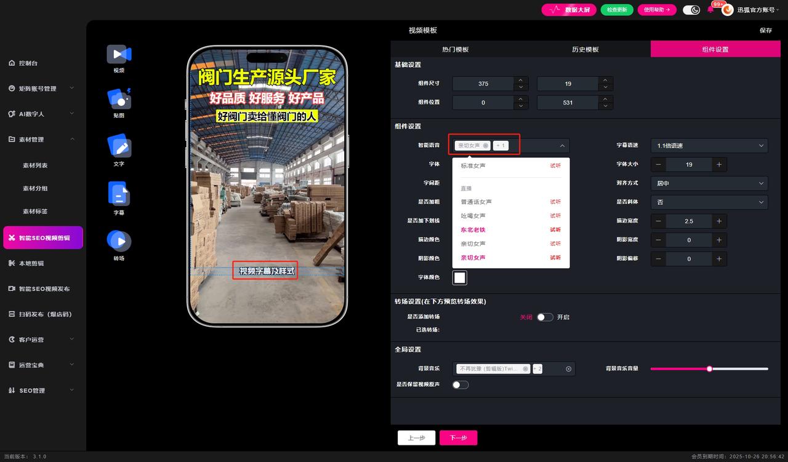Open the white 字体颜色 swatch
Viewport: 788px width, 462px height.
[x=459, y=277]
